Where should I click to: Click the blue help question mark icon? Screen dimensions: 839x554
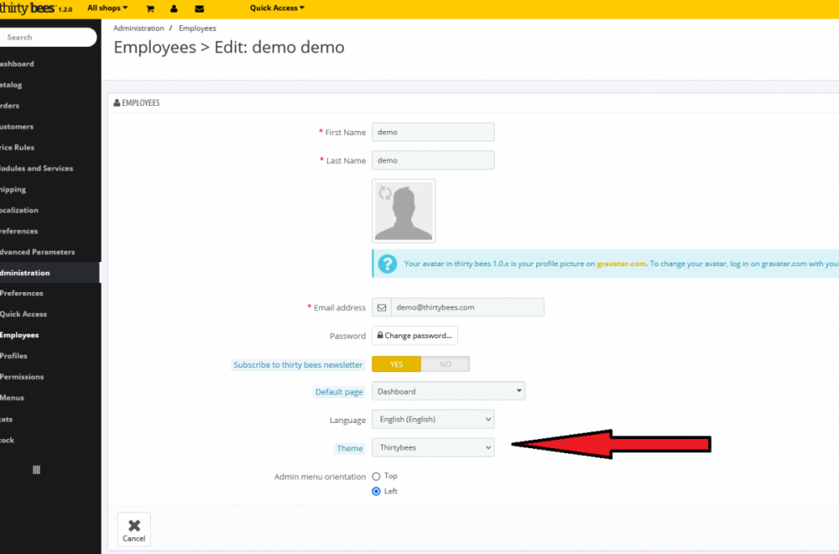387,264
